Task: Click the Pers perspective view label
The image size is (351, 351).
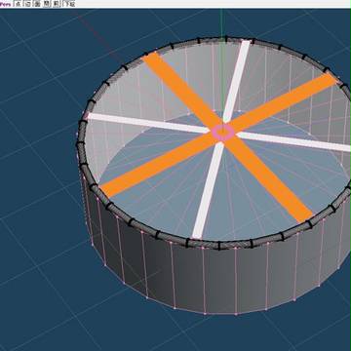Action: point(5,4)
